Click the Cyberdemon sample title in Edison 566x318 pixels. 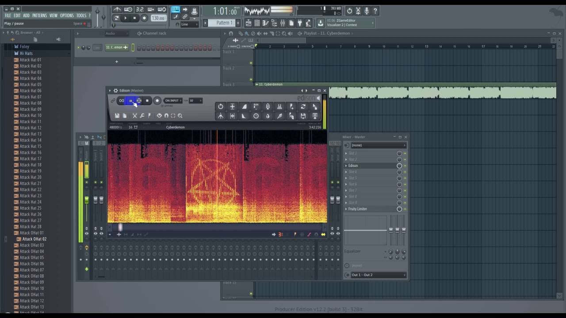pos(176,127)
